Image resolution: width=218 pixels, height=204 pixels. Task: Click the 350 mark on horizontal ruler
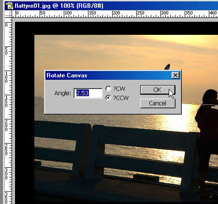189,13
